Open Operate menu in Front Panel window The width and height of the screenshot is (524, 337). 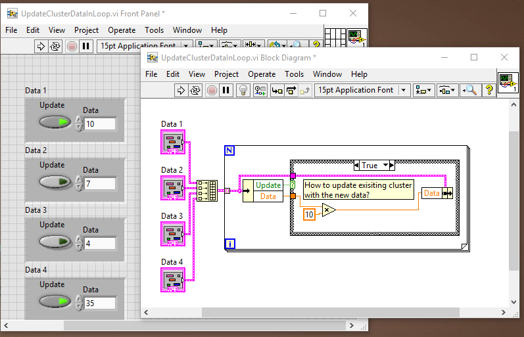(122, 30)
